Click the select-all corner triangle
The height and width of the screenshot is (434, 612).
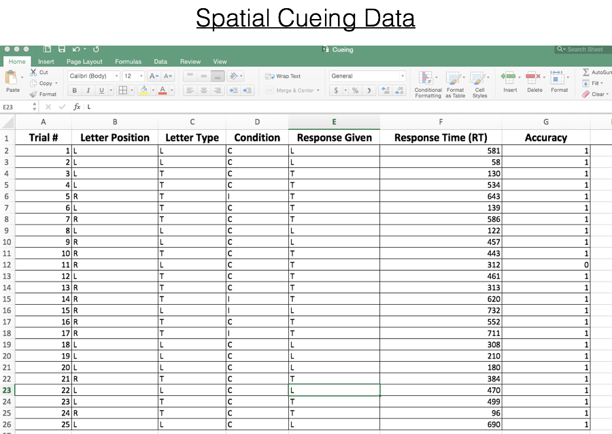point(7,122)
